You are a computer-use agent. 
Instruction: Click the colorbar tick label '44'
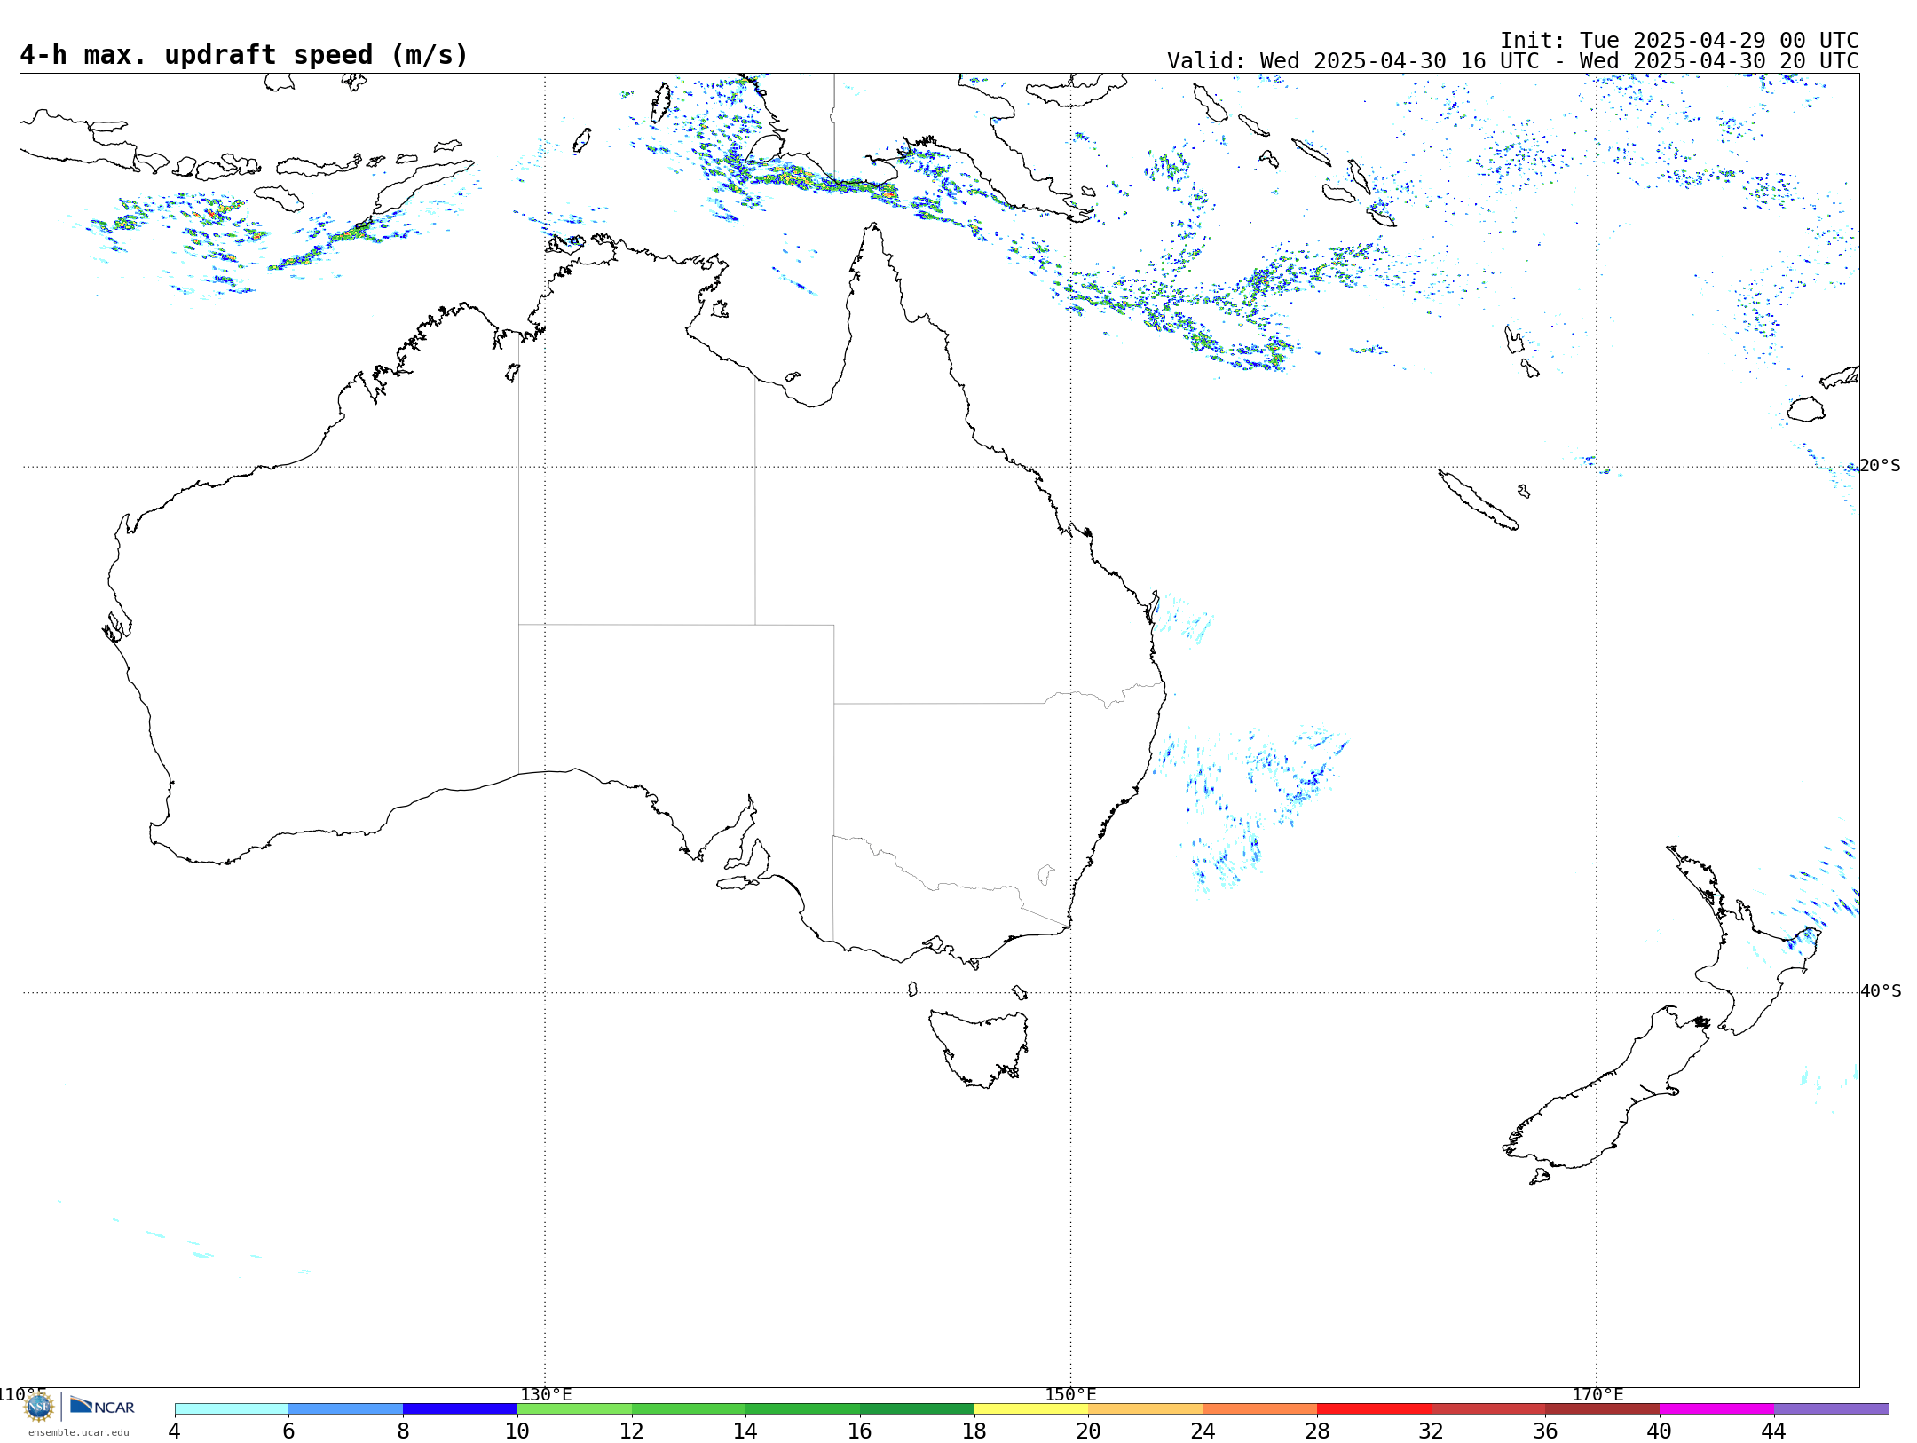coord(1774,1431)
